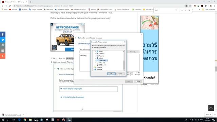This screenshot has width=217, height=122.
Task: Click the Install display languages link in article image
Action: point(72,89)
